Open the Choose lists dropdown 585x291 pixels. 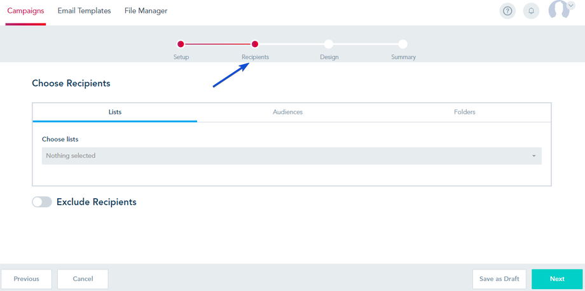(x=292, y=156)
